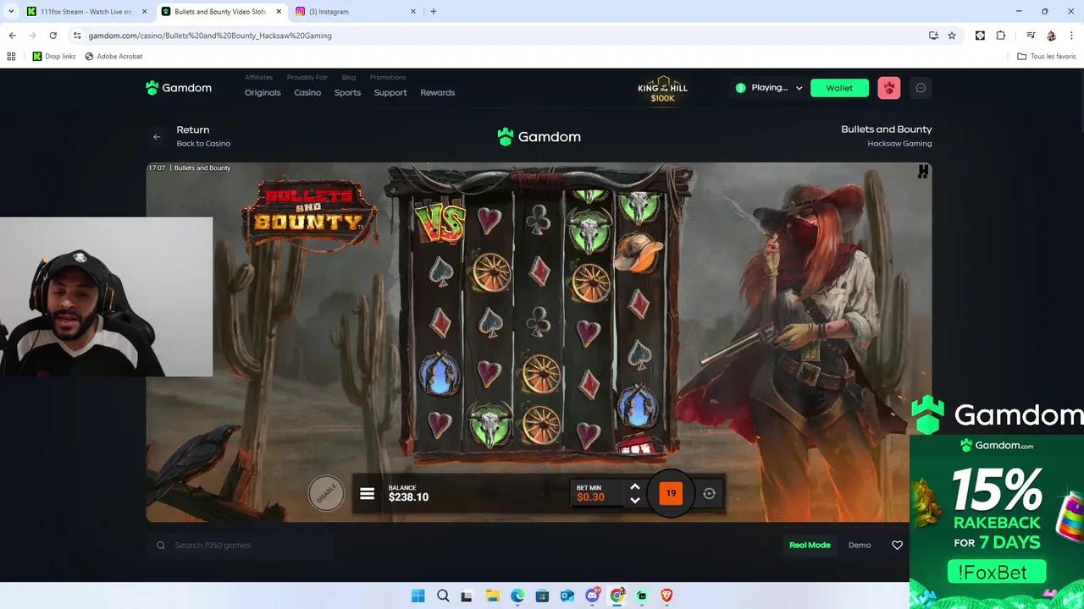
Task: Open the autoplay settings icon
Action: pyautogui.click(x=710, y=493)
